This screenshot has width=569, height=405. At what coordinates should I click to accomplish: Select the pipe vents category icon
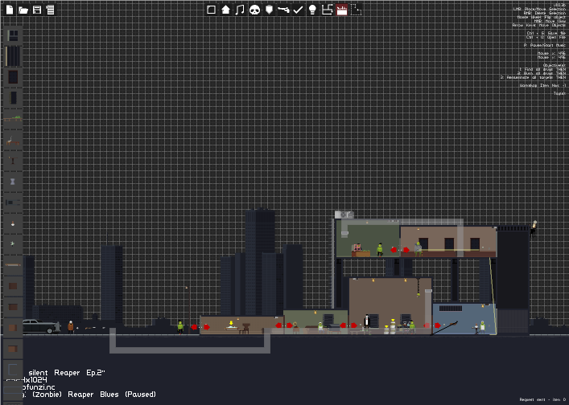[x=327, y=10]
